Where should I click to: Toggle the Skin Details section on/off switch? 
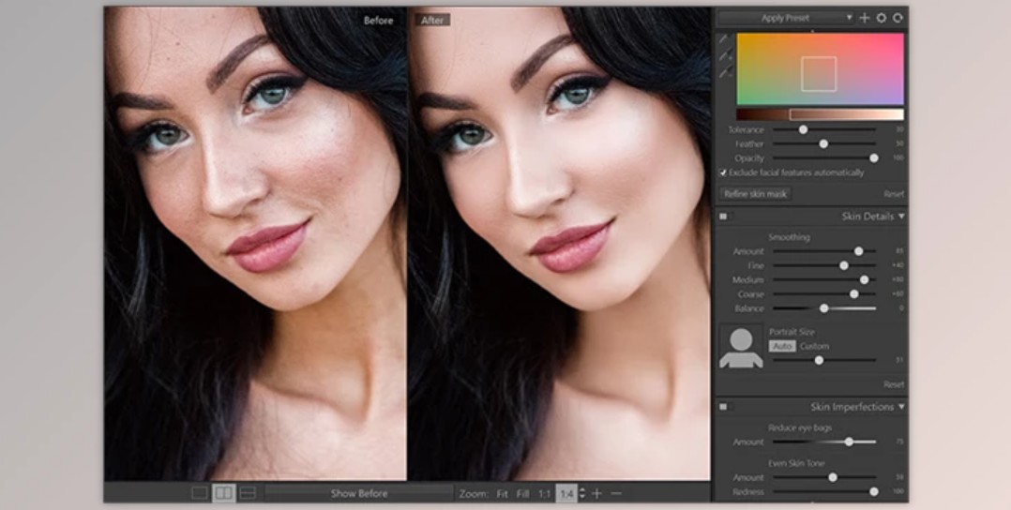click(724, 217)
